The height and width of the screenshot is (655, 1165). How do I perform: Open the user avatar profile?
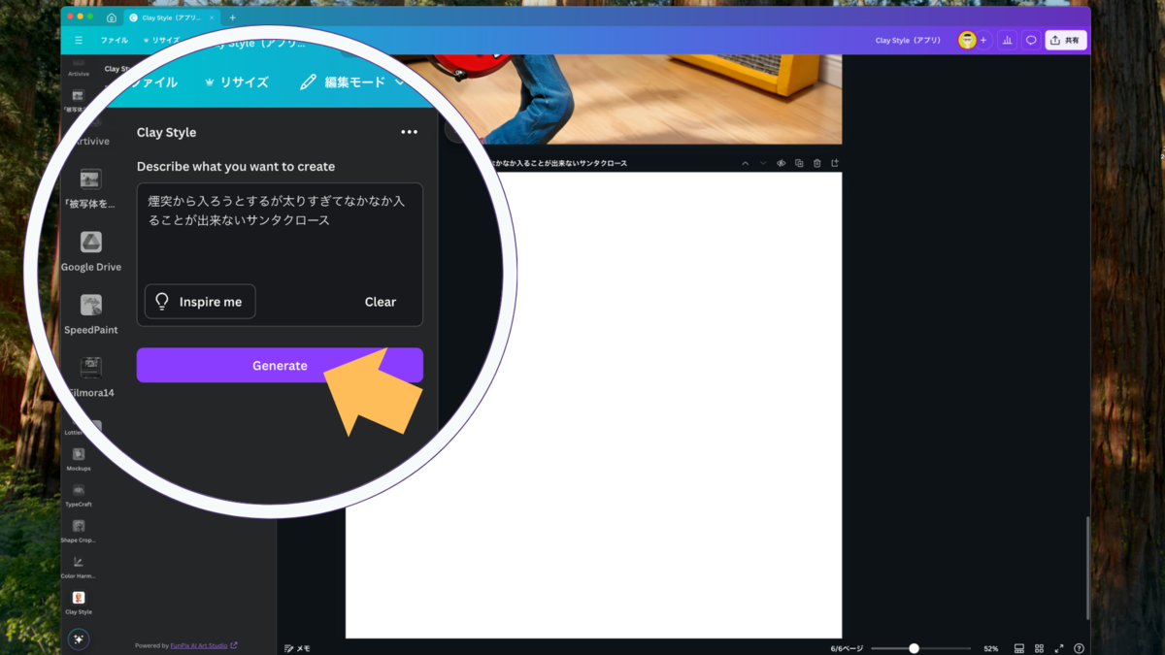pyautogui.click(x=967, y=40)
